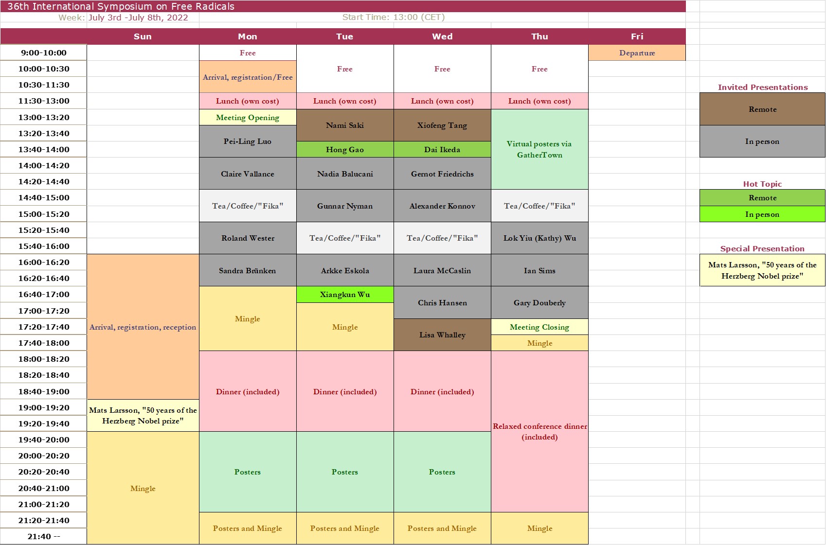The image size is (826, 545).
Task: Select the Meeting Opening cell on Monday
Action: 248,117
